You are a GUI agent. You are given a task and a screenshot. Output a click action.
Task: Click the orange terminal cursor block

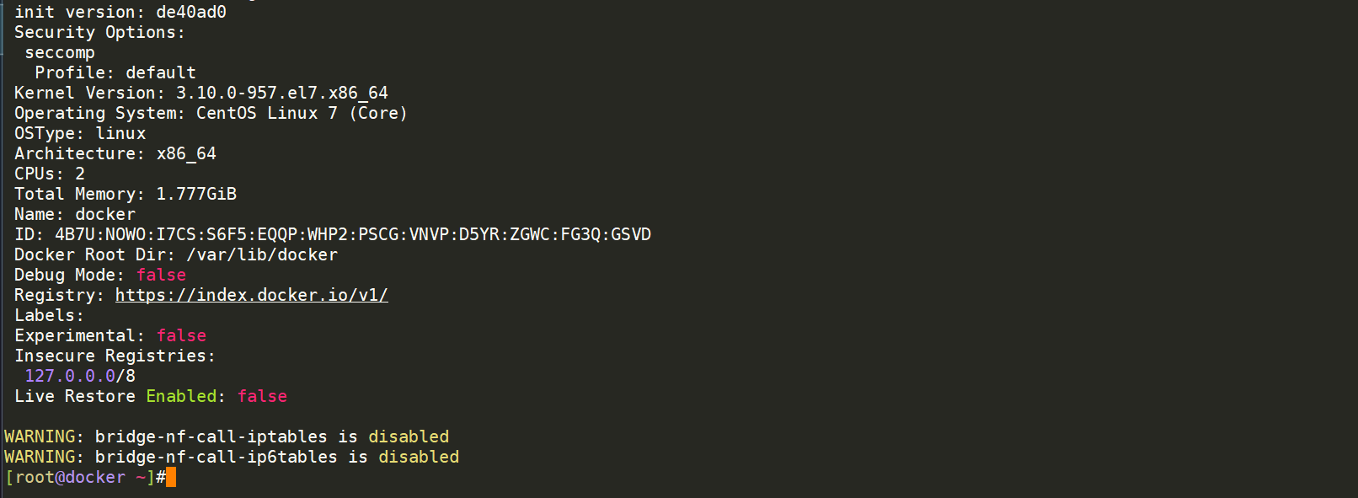pyautogui.click(x=171, y=478)
